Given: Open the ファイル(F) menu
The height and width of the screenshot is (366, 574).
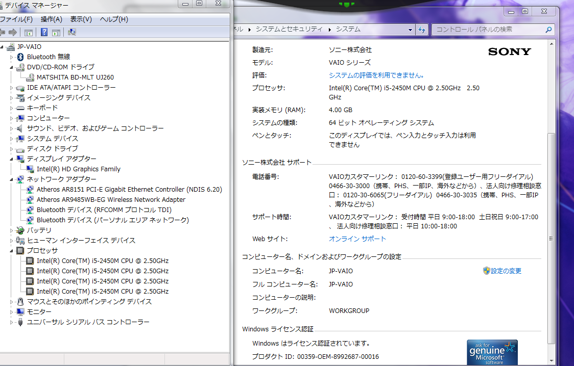Looking at the screenshot, I should (x=16, y=19).
